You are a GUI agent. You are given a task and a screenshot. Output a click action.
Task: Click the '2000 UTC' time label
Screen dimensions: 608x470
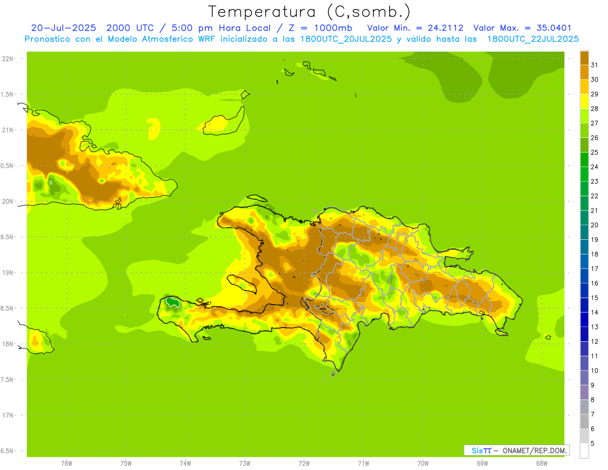click(x=130, y=28)
